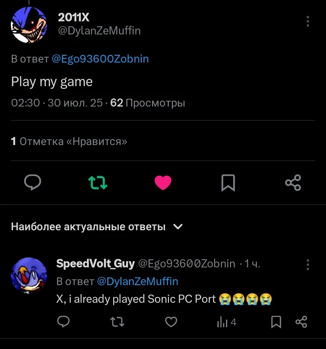Screen dimensions: 326x349
Task: View the 1 like count list
Action: [69, 141]
